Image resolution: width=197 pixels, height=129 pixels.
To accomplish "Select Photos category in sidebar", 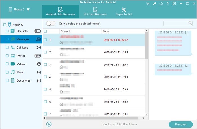I will pos(21,56).
